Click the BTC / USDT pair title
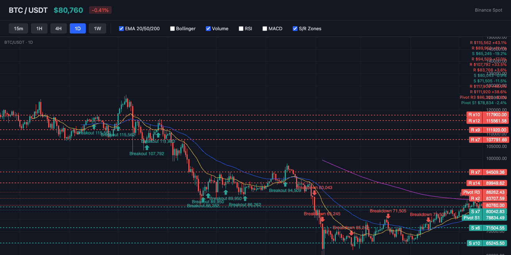 click(28, 10)
